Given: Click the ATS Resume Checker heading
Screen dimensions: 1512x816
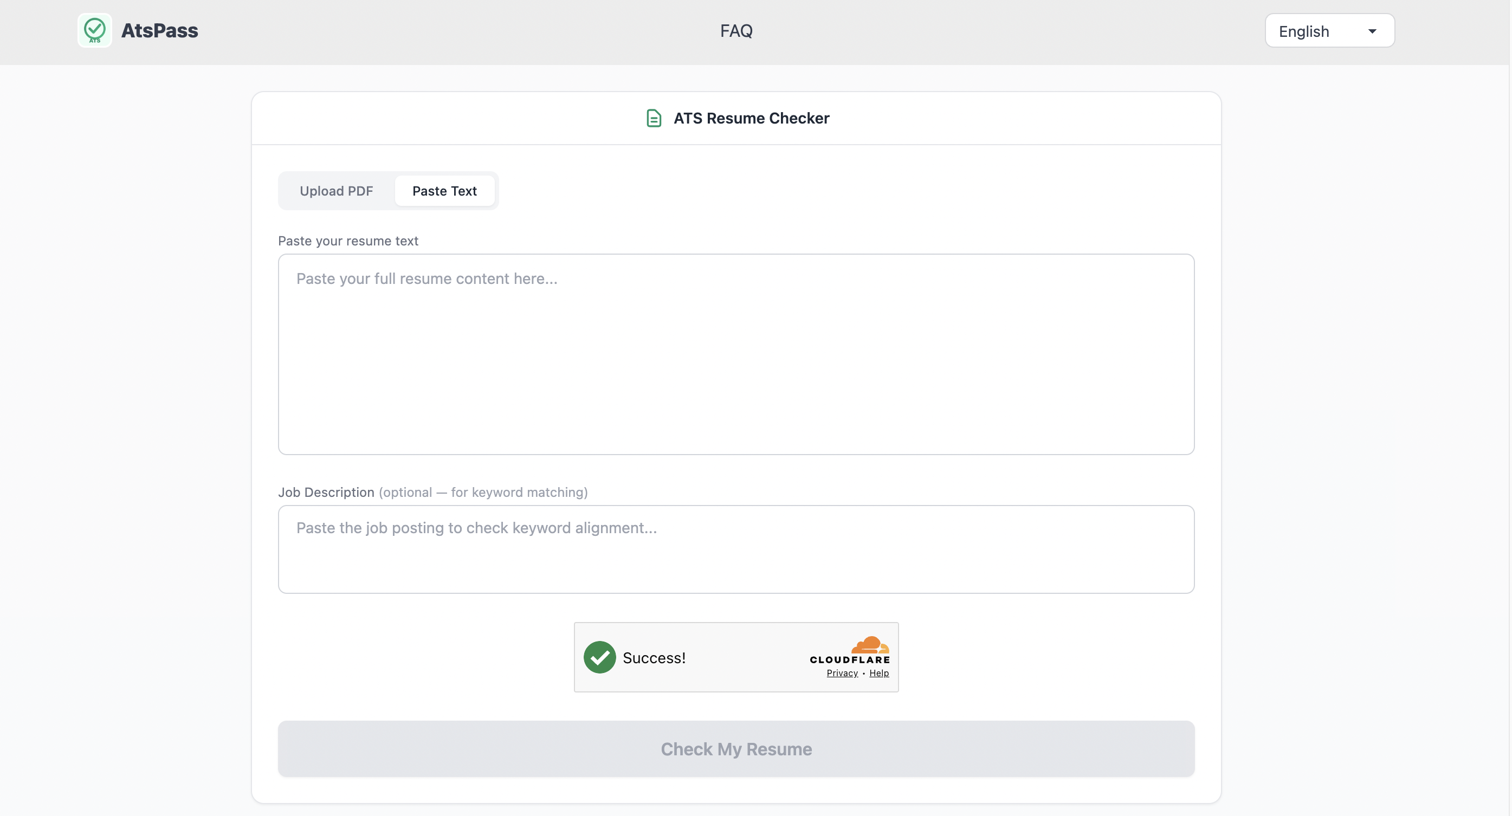Looking at the screenshot, I should click(x=751, y=118).
